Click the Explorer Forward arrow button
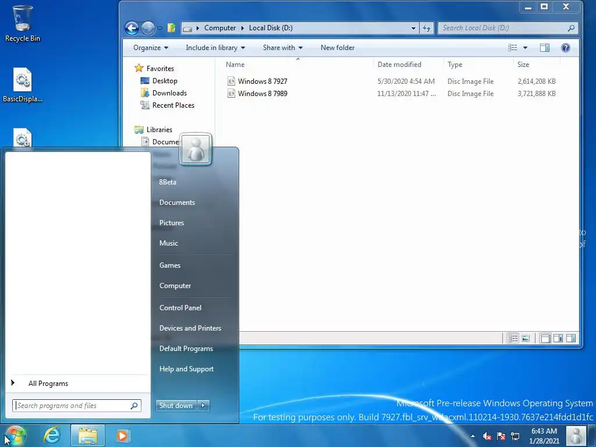596x447 pixels. [x=148, y=28]
